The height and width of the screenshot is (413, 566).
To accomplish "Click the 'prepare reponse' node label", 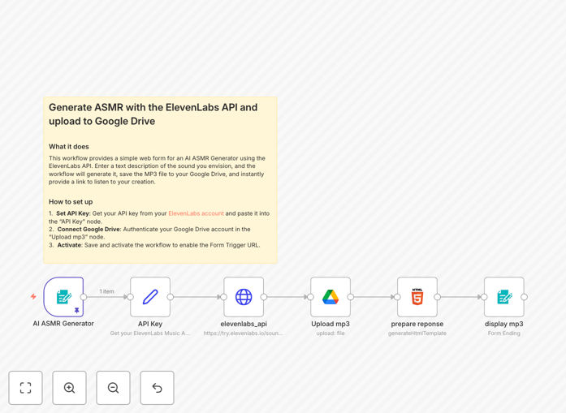I will (417, 324).
